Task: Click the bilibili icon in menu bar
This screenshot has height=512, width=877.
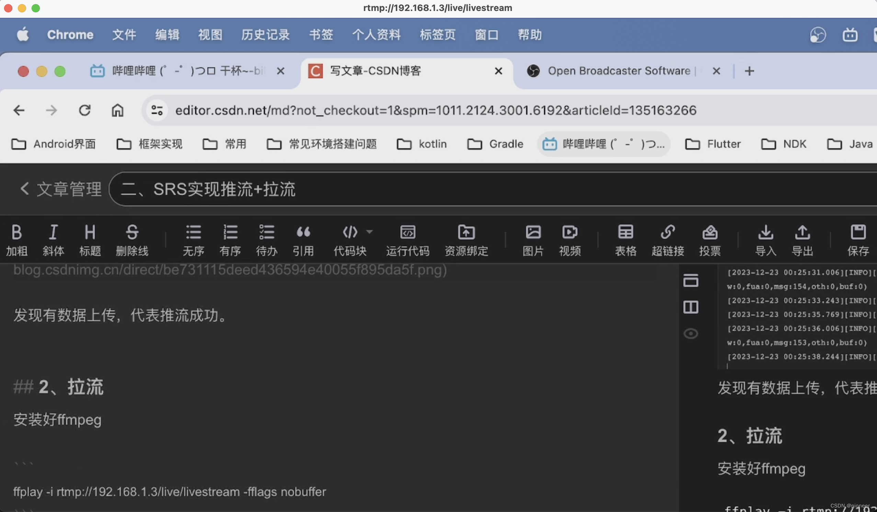Action: pyautogui.click(x=850, y=35)
